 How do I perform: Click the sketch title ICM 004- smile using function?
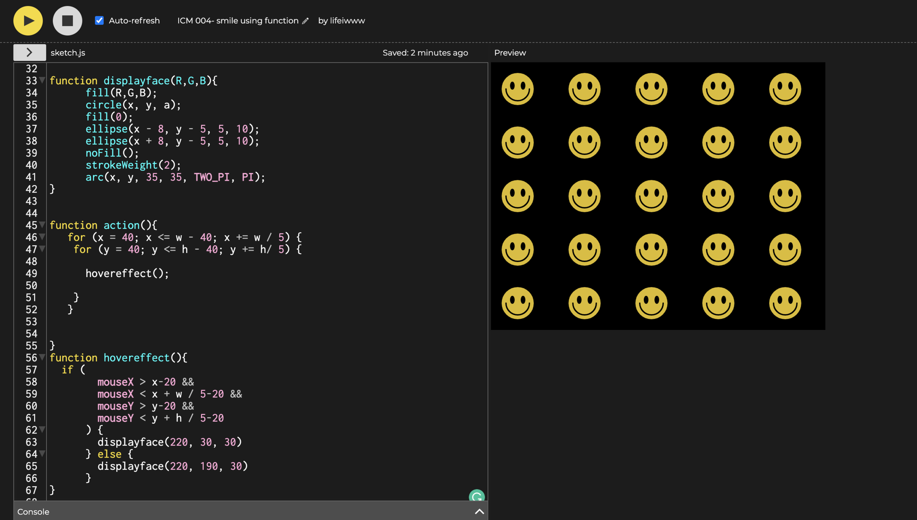238,21
